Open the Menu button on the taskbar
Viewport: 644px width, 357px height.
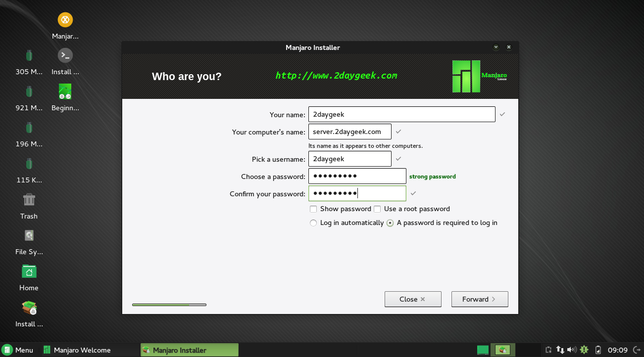18,350
